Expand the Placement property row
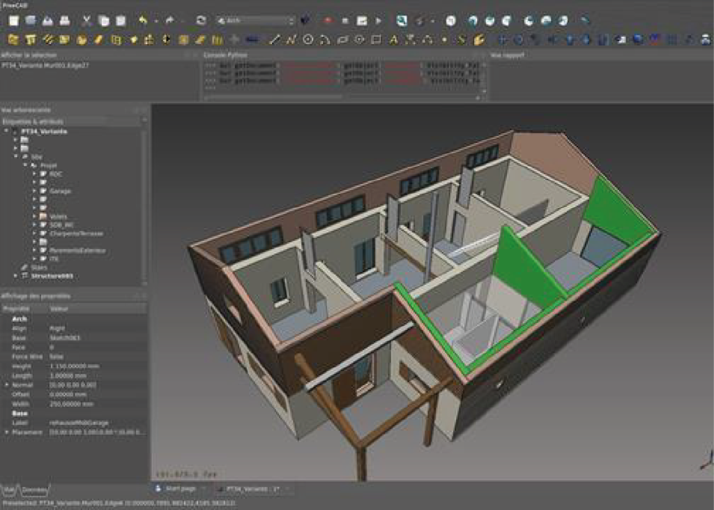Image resolution: width=714 pixels, height=510 pixels. 6,432
